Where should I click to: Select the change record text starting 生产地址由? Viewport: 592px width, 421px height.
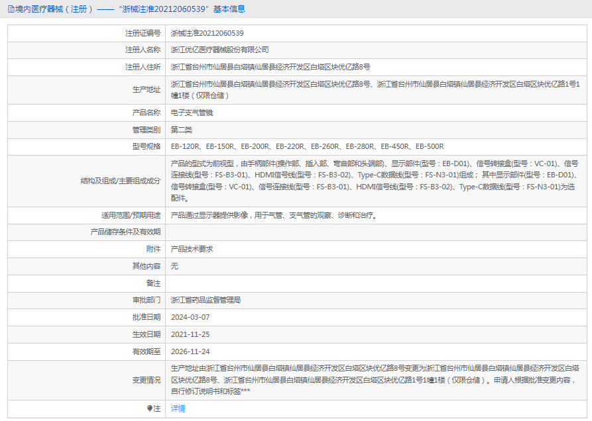point(375,380)
